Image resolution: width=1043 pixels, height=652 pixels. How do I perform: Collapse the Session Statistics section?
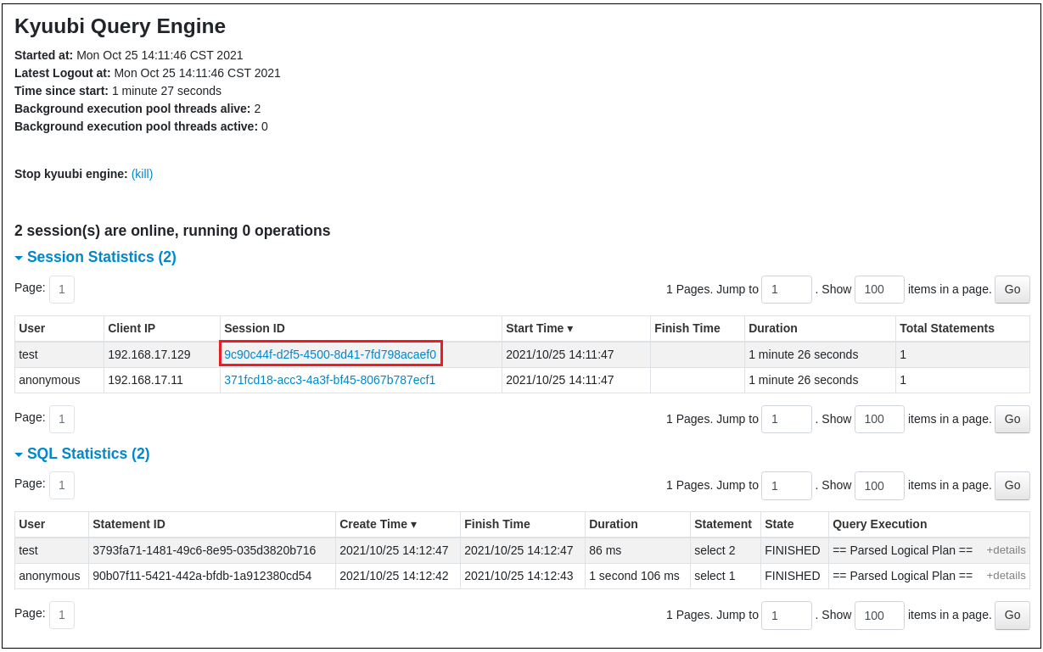pos(95,257)
